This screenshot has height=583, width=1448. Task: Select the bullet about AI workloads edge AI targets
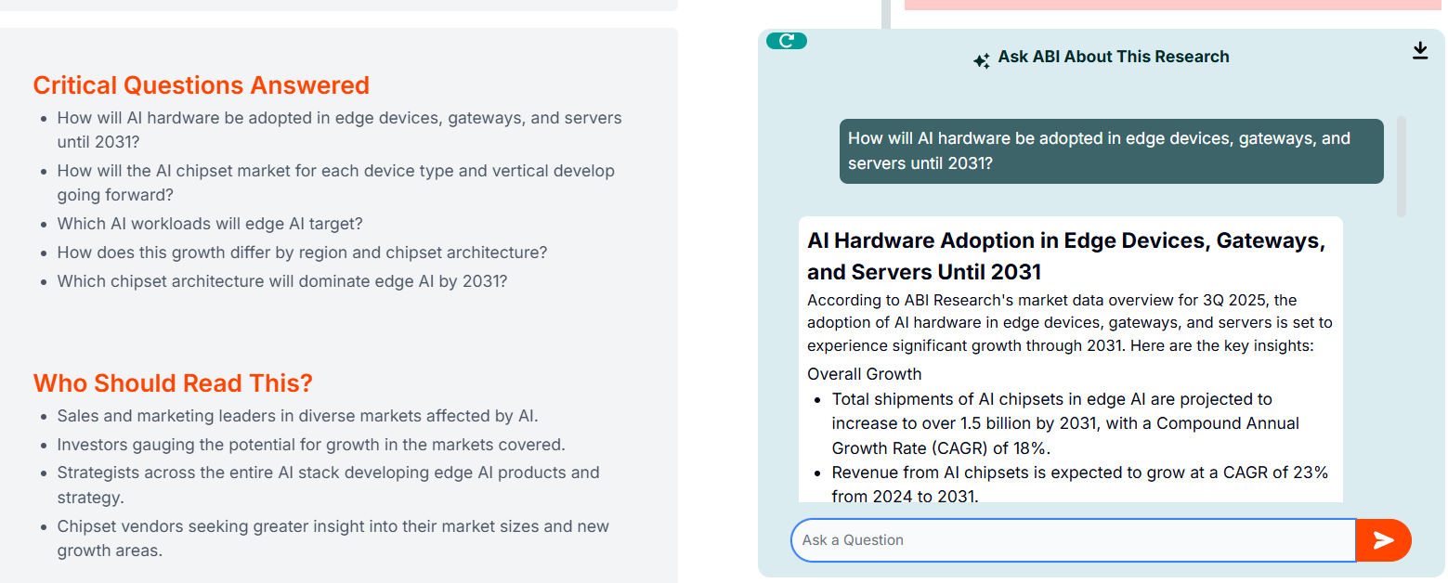coord(210,223)
